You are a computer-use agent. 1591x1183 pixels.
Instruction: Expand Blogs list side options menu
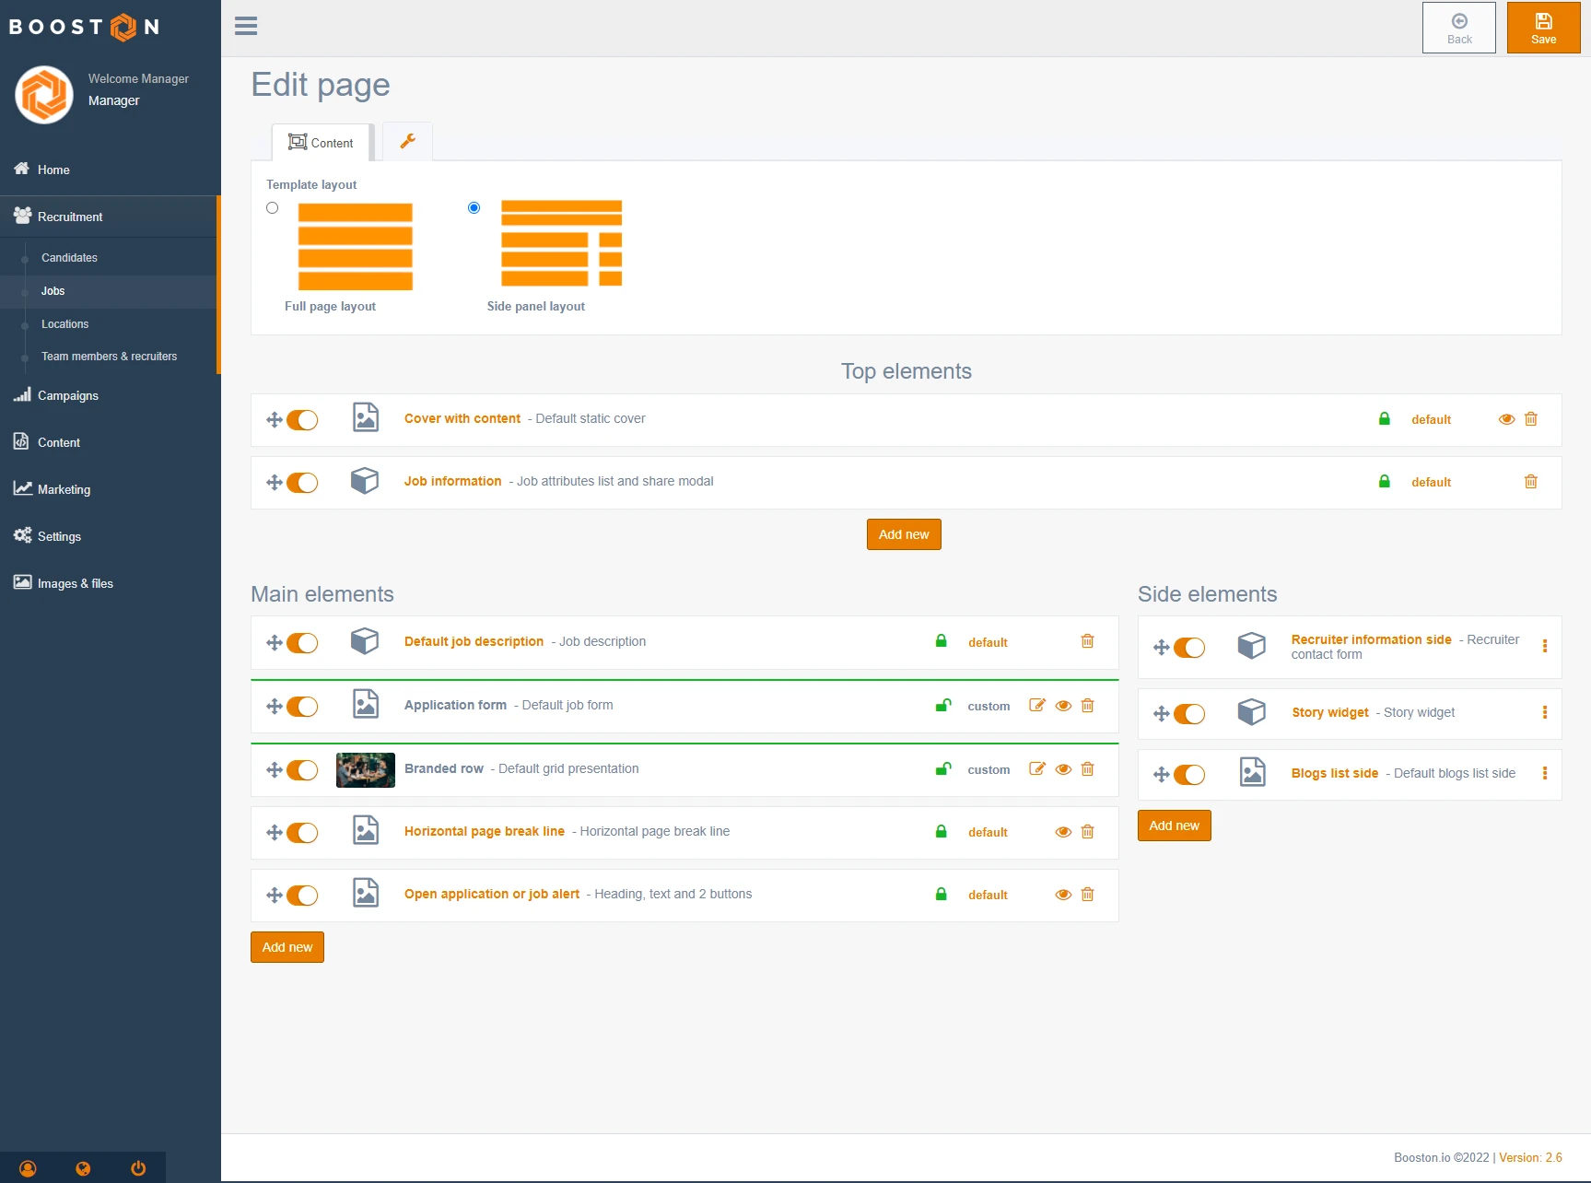tap(1544, 774)
